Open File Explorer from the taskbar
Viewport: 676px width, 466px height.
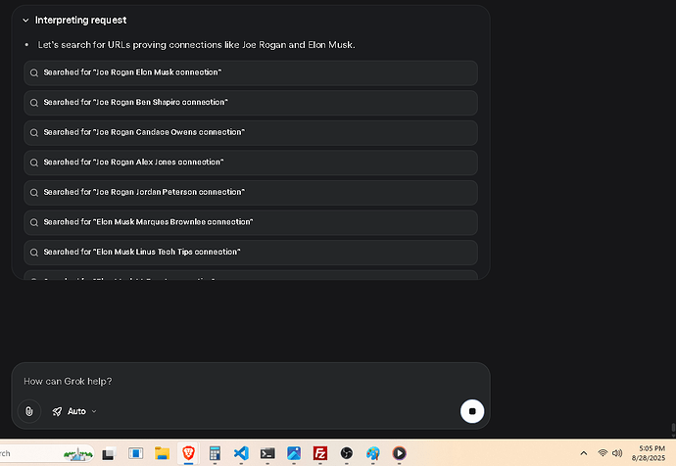click(x=162, y=453)
